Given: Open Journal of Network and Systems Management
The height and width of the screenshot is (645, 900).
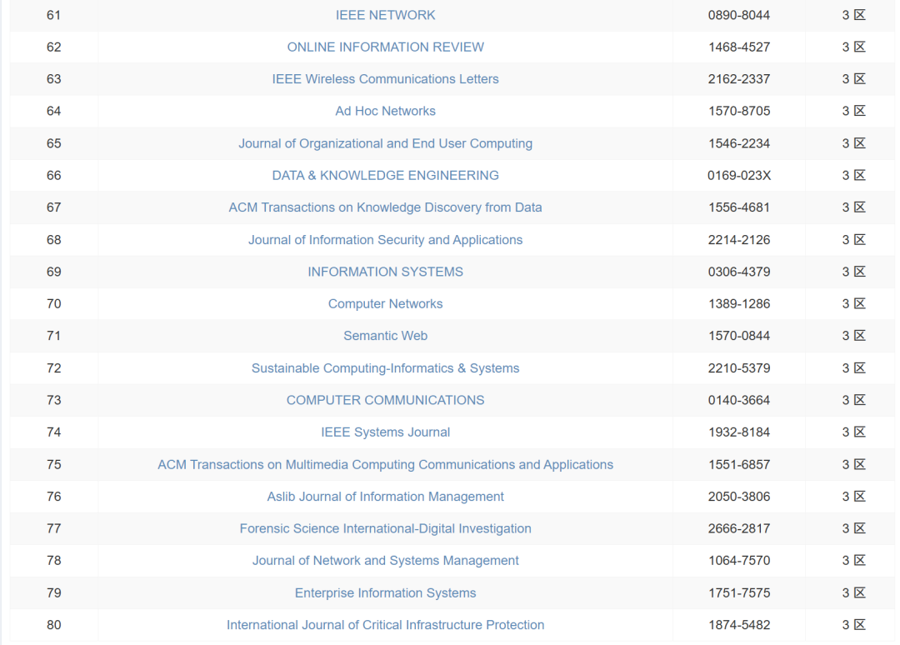Looking at the screenshot, I should (x=385, y=561).
